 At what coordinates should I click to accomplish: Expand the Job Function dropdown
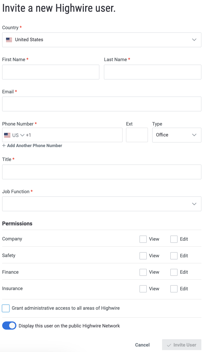(101, 204)
